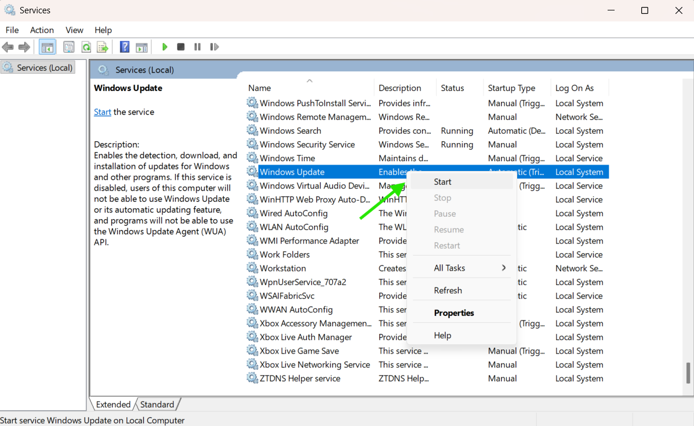Select Services (Local) in the console tree
694x426 pixels.
(x=38, y=68)
